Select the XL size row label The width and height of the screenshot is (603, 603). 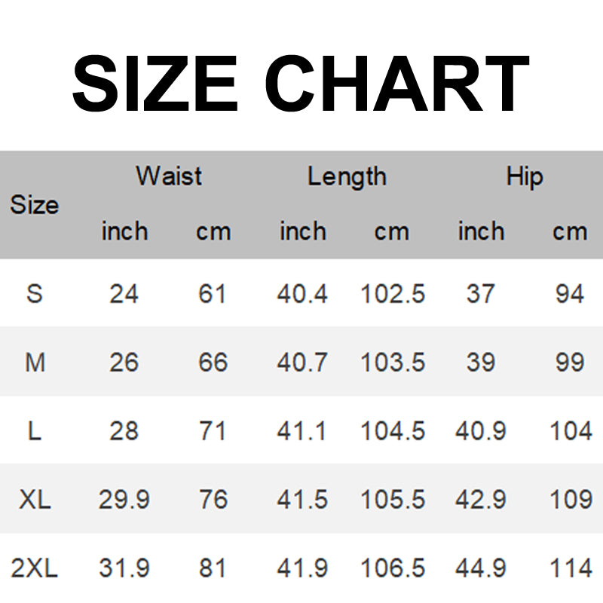click(35, 499)
